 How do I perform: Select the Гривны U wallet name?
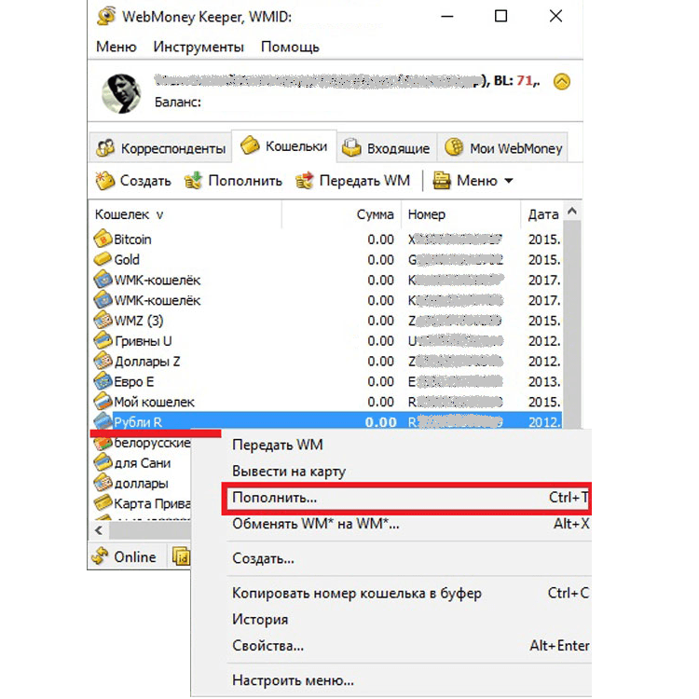tap(144, 341)
